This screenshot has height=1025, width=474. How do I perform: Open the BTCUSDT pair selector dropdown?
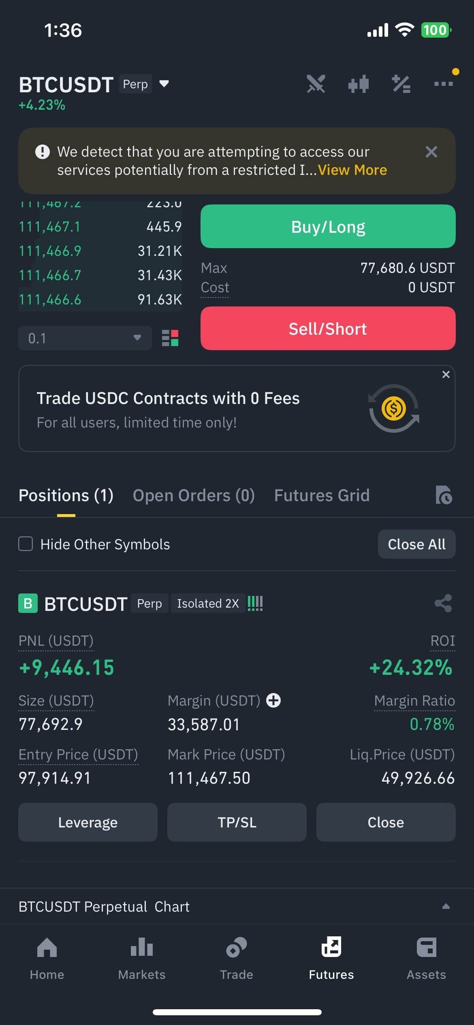tap(164, 84)
